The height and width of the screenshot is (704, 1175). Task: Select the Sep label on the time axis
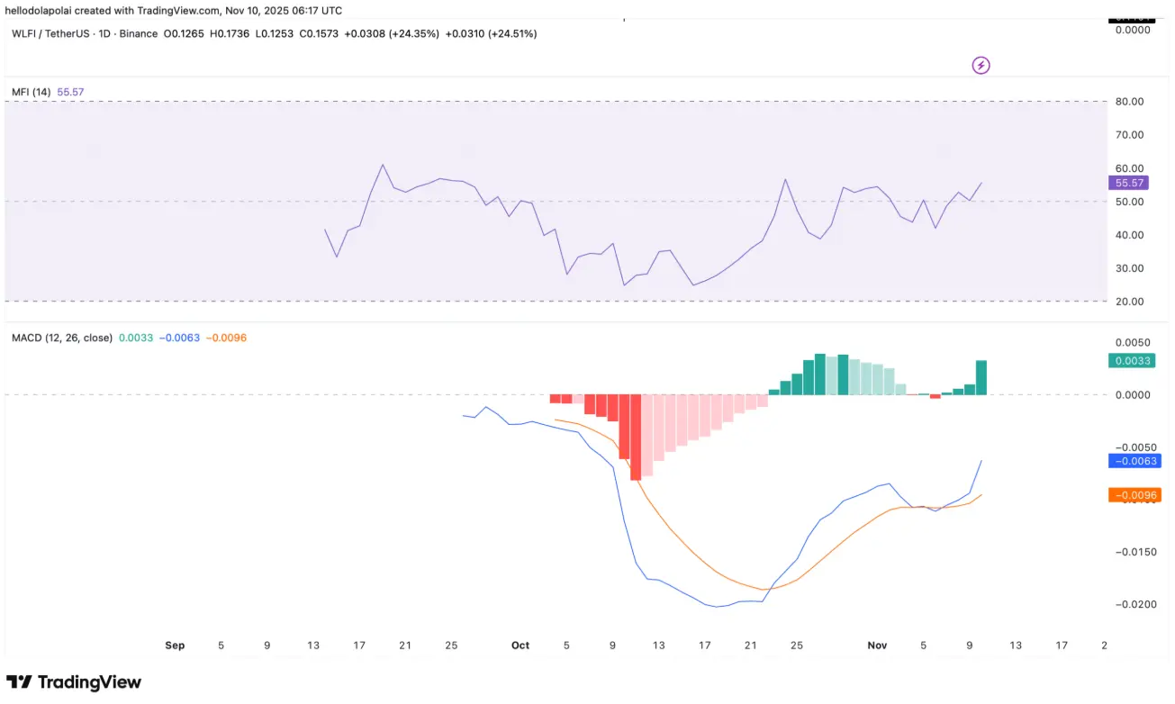point(175,645)
